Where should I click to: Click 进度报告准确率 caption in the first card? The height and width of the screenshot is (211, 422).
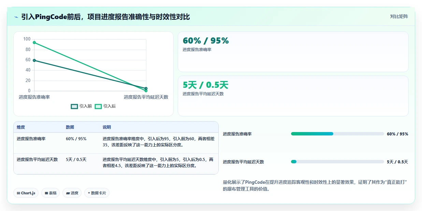click(x=197, y=50)
